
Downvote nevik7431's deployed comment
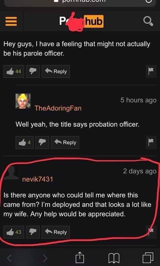click(33, 232)
